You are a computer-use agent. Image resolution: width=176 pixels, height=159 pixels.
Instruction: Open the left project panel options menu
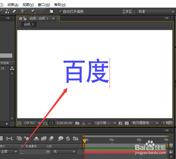point(7,18)
